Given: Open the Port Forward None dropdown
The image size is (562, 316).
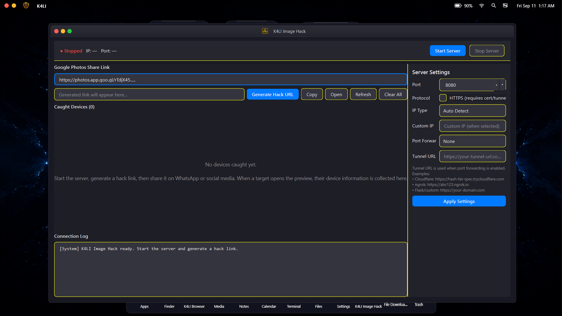Looking at the screenshot, I should click(472, 141).
